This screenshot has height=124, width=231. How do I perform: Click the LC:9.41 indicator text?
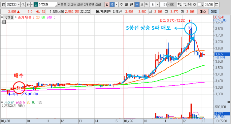(219, 17)
